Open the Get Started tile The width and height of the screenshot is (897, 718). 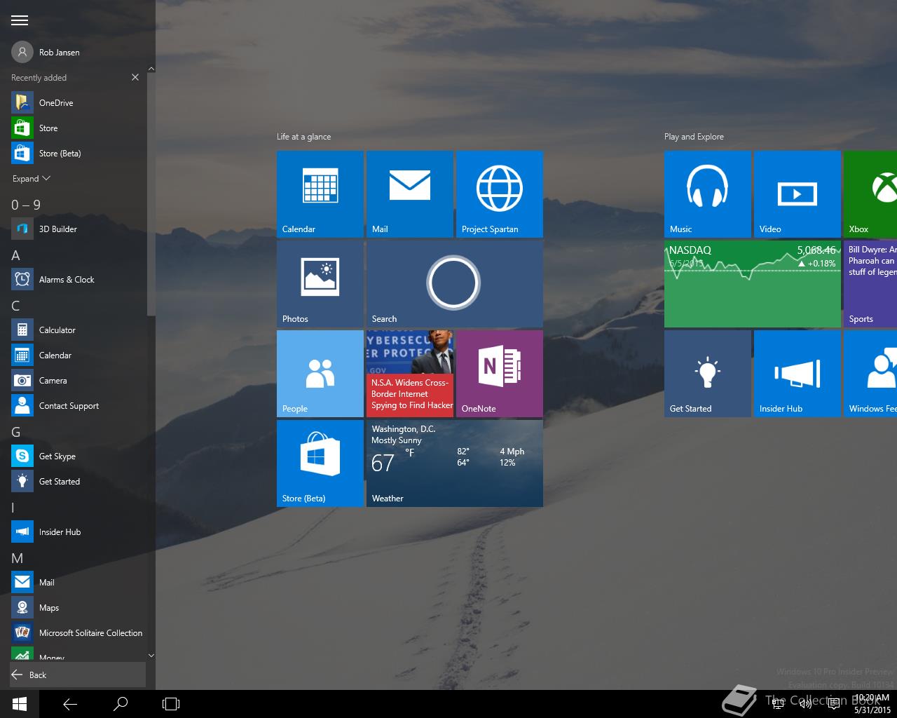tap(708, 374)
